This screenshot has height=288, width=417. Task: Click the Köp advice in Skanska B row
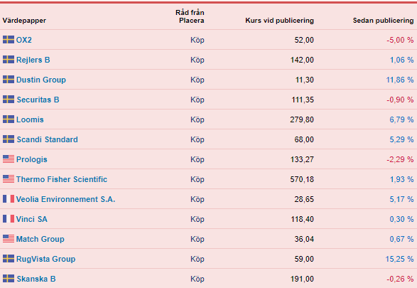pos(197,279)
